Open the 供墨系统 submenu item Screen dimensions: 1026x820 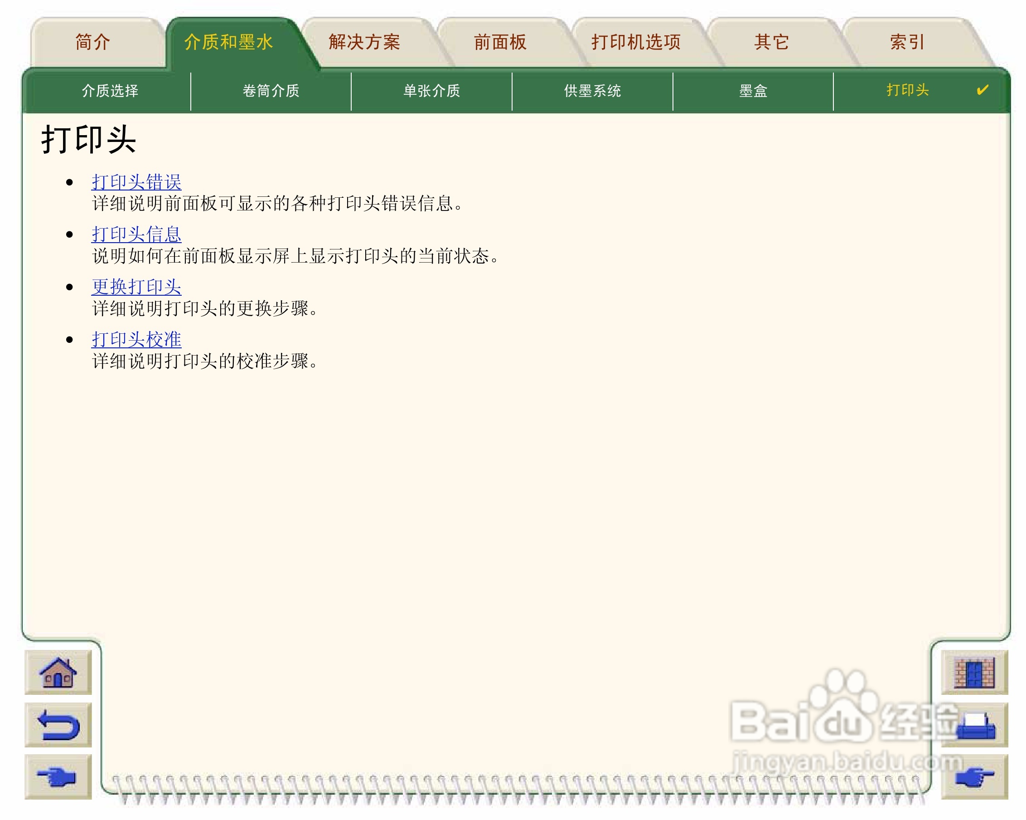click(x=592, y=90)
